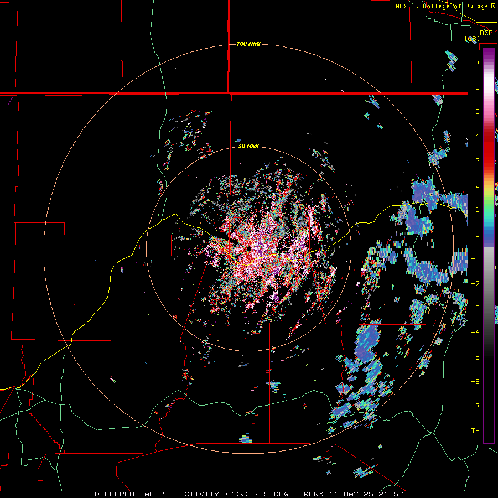
Task: Click the -6 value on color scale
Action: [x=475, y=382]
